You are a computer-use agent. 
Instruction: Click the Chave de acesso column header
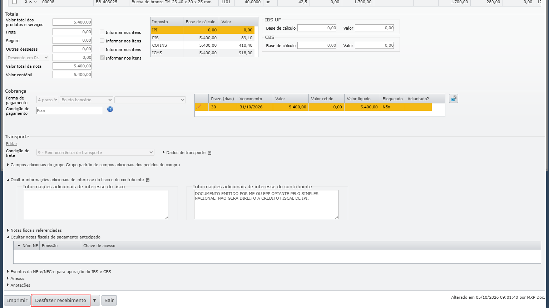click(x=311, y=246)
